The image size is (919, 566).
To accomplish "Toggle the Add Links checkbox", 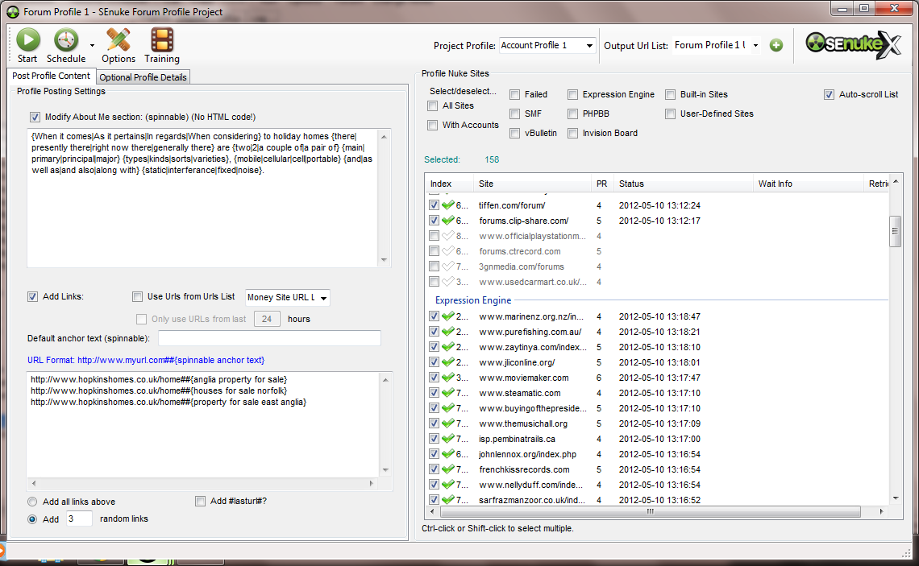I will point(33,297).
